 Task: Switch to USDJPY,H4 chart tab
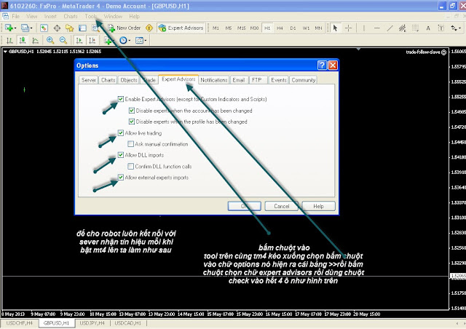click(x=92, y=323)
